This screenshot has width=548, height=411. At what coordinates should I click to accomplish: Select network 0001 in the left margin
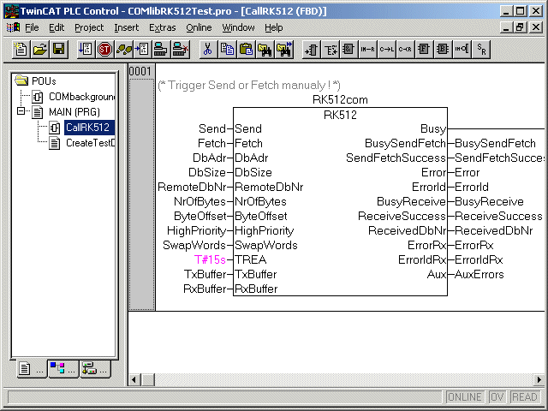coord(140,71)
